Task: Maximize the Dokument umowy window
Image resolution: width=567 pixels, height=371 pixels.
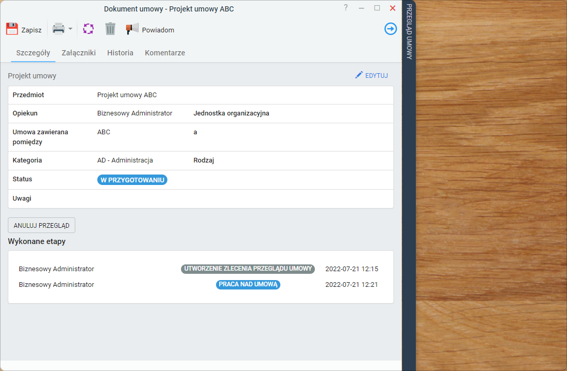Action: pos(377,8)
